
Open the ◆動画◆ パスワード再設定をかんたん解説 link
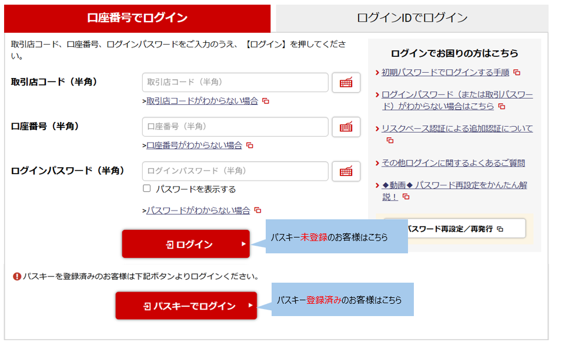(454, 185)
